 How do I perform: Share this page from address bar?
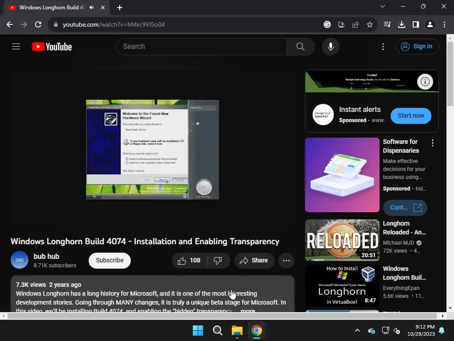(x=355, y=25)
